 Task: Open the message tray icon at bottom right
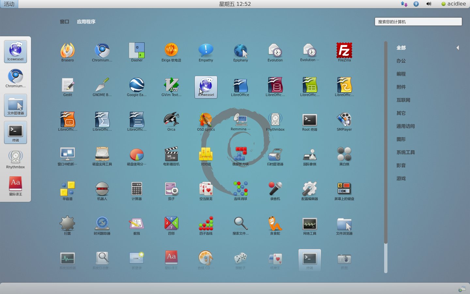point(462,289)
